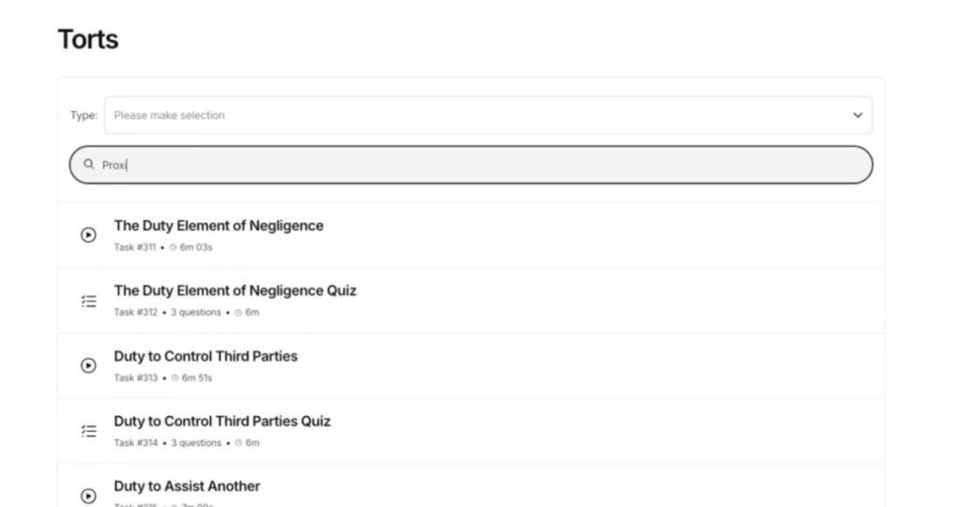Click the clock icon beside 6m 51s

pyautogui.click(x=174, y=378)
